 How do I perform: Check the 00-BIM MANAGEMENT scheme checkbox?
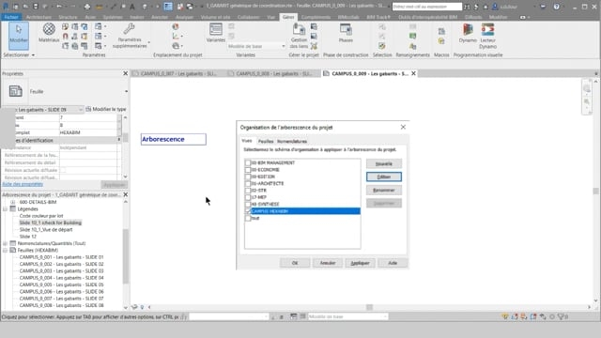click(x=248, y=162)
